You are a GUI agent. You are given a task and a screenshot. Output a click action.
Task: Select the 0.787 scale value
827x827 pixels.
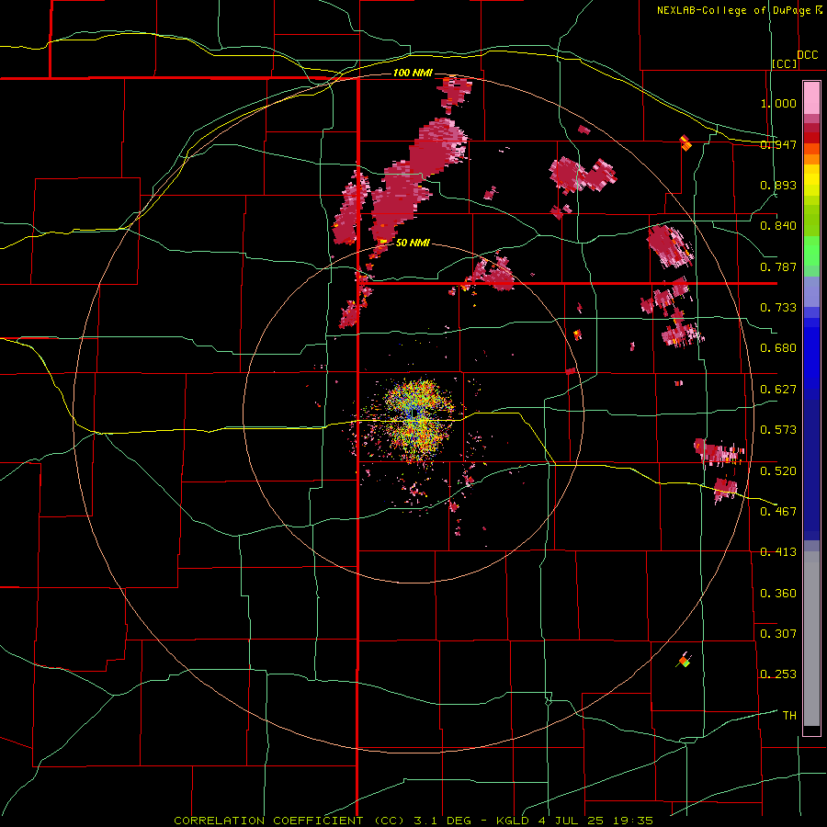(x=778, y=266)
